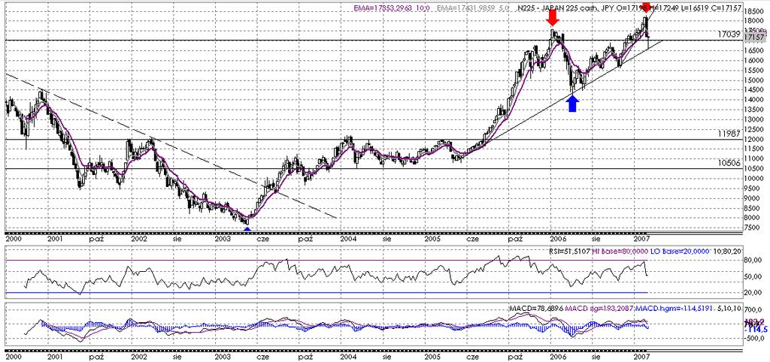Image resolution: width=770 pixels, height=362 pixels.
Task: Click the "13000" price axis label
Action: (x=754, y=119)
